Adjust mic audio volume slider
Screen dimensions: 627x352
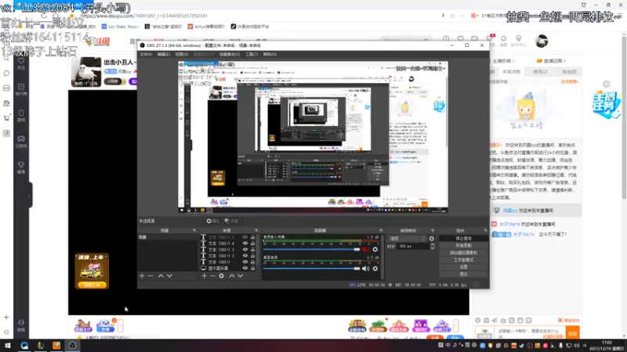click(x=311, y=250)
